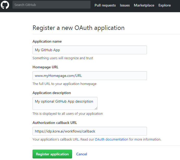The image size is (180, 160).
Task: Select Explore in the top bar
Action: (164, 5)
